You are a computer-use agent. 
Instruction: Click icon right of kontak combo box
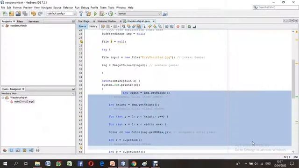(x=165, y=14)
